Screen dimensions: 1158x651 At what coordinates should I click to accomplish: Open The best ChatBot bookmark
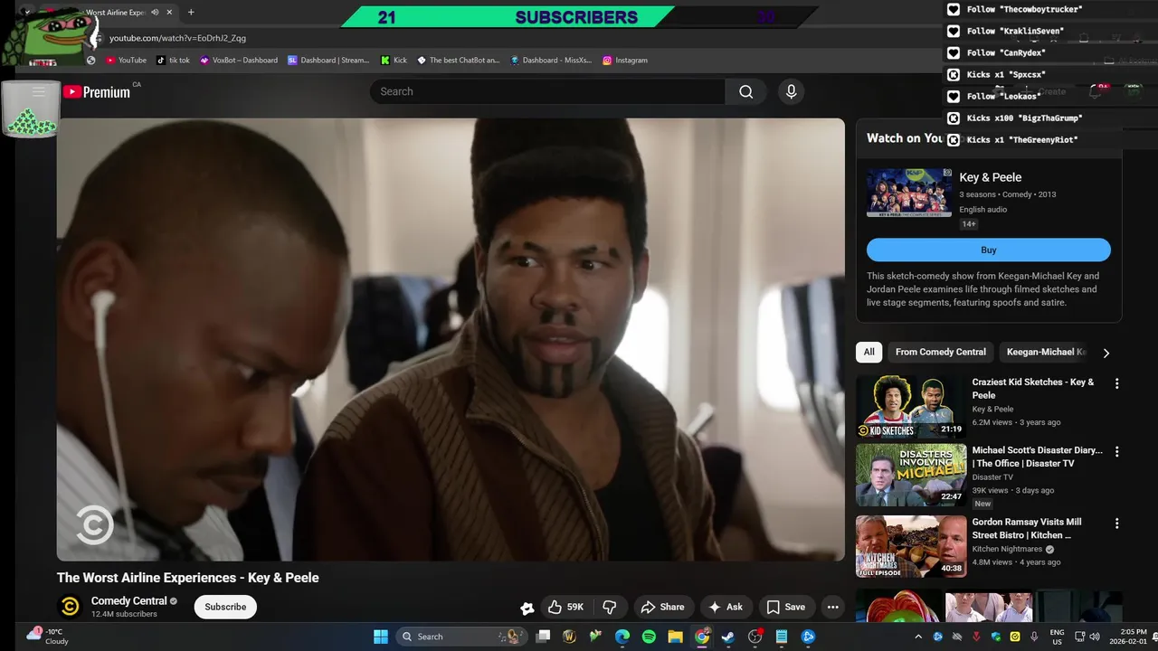pyautogui.click(x=458, y=61)
